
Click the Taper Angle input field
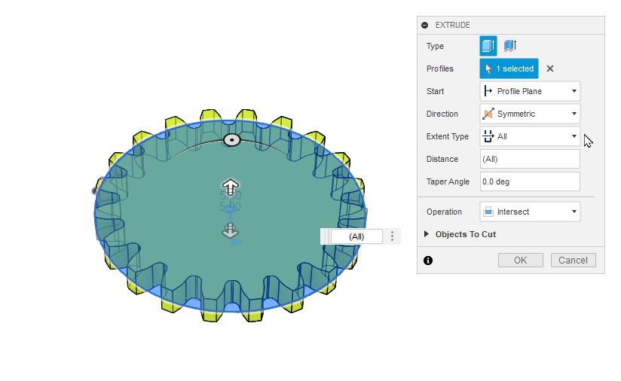[x=530, y=181]
